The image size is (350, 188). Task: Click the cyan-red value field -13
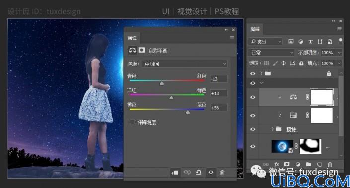219,79
